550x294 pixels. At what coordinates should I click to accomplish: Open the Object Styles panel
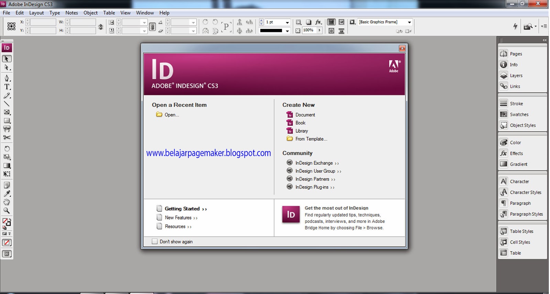click(522, 125)
